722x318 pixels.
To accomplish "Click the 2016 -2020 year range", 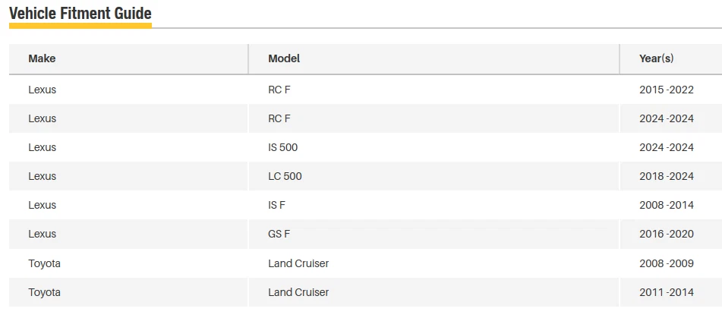I will point(667,234).
